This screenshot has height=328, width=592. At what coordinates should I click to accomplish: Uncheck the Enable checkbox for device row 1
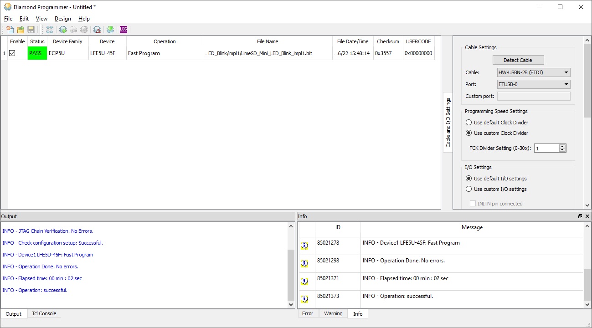12,53
